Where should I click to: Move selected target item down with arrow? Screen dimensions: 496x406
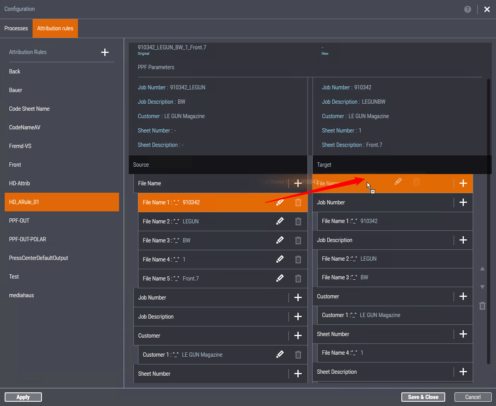click(482, 287)
